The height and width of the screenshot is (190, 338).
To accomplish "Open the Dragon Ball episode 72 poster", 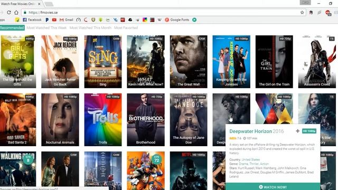I will [x=146, y=170].
